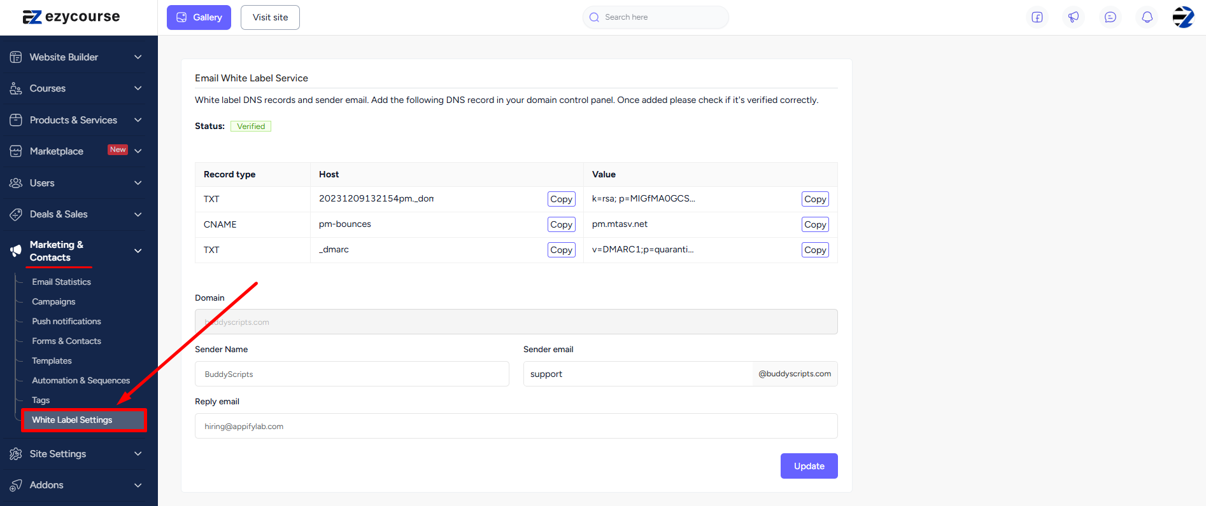This screenshot has width=1206, height=506.
Task: Open Push notifications submenu item
Action: [66, 321]
